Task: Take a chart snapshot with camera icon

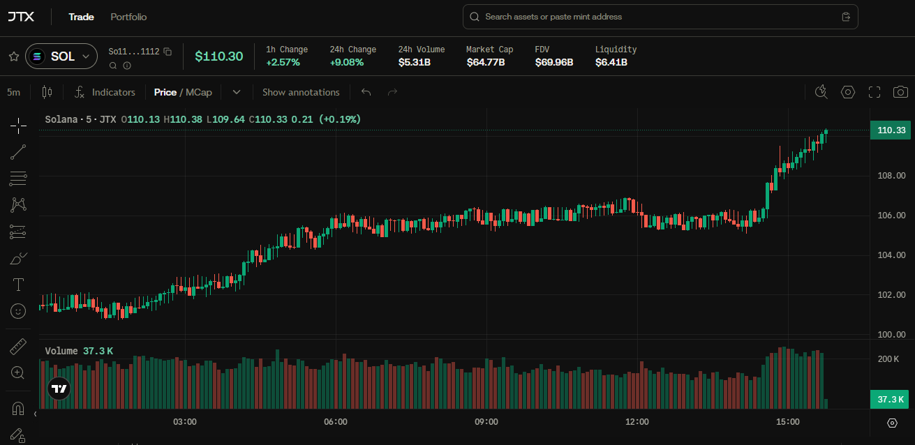Action: [901, 92]
